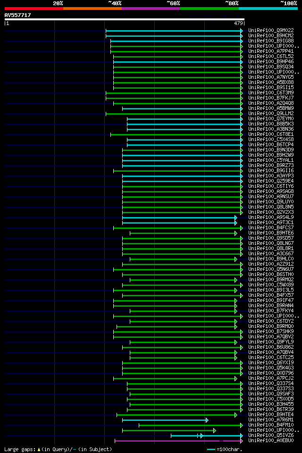Select the UniRef100_A7NYG5 label
Viewport: 302px width, 453px height.
coord(271,77)
